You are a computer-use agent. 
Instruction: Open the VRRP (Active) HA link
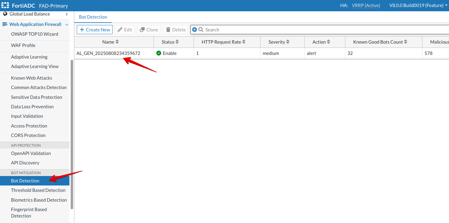pos(366,5)
